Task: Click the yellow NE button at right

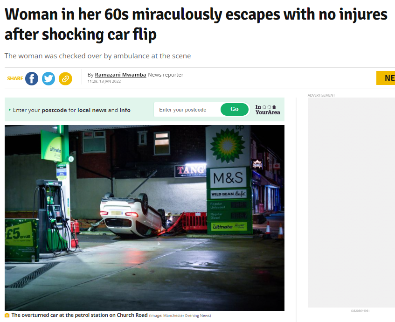Action: [386, 78]
